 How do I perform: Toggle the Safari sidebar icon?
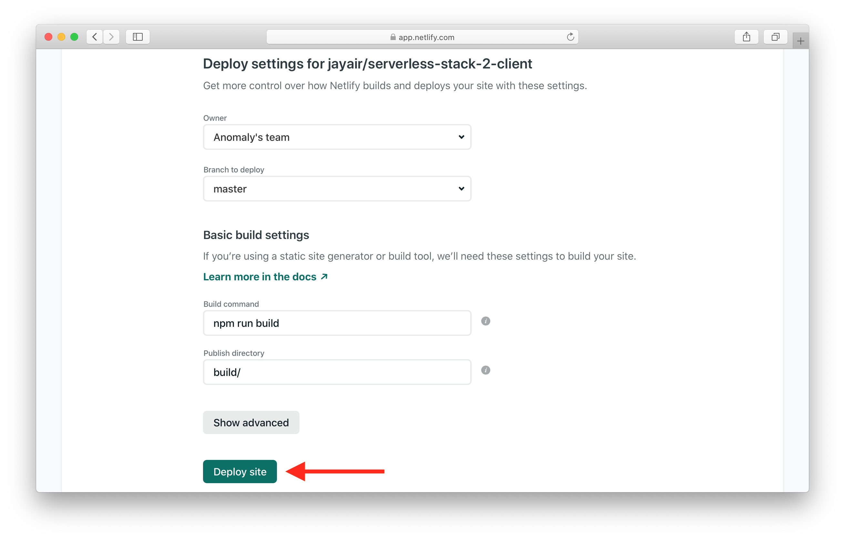[x=137, y=37]
